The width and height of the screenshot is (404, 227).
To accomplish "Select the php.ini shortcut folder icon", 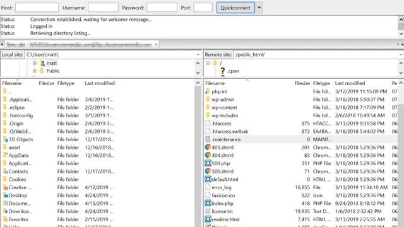I will tap(208, 91).
